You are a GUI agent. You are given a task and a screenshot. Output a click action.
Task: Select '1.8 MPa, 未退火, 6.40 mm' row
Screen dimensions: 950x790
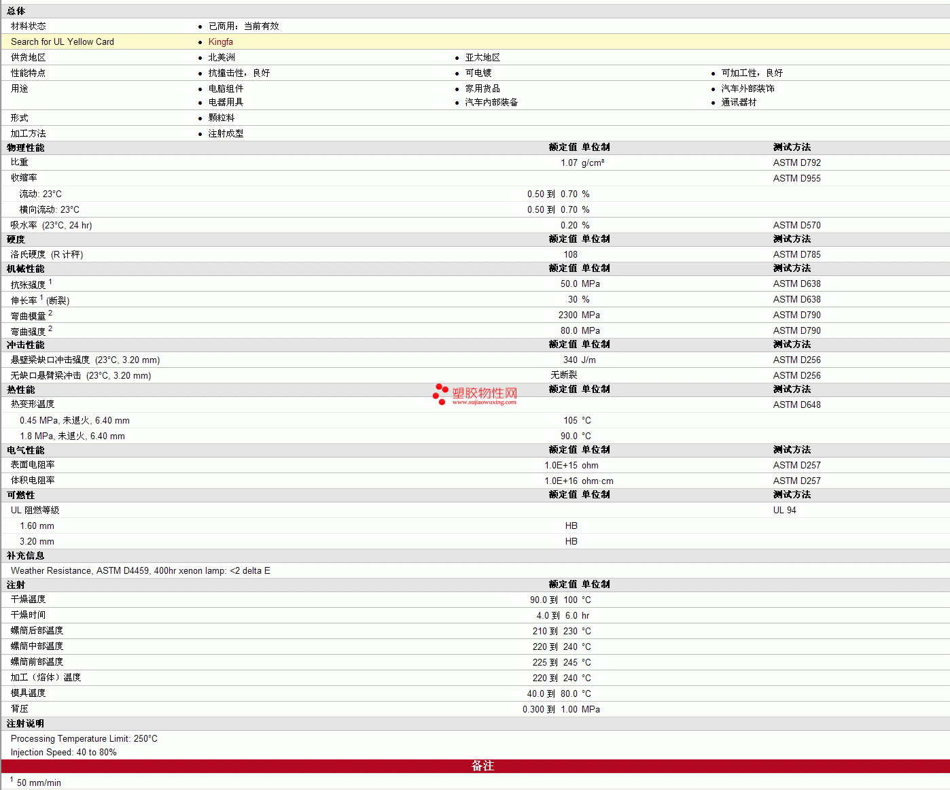click(475, 436)
